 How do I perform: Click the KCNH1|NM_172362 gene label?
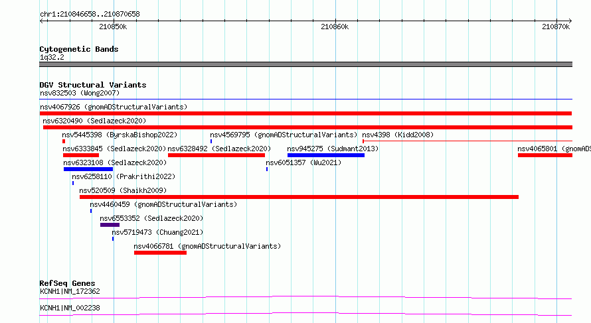(70, 291)
